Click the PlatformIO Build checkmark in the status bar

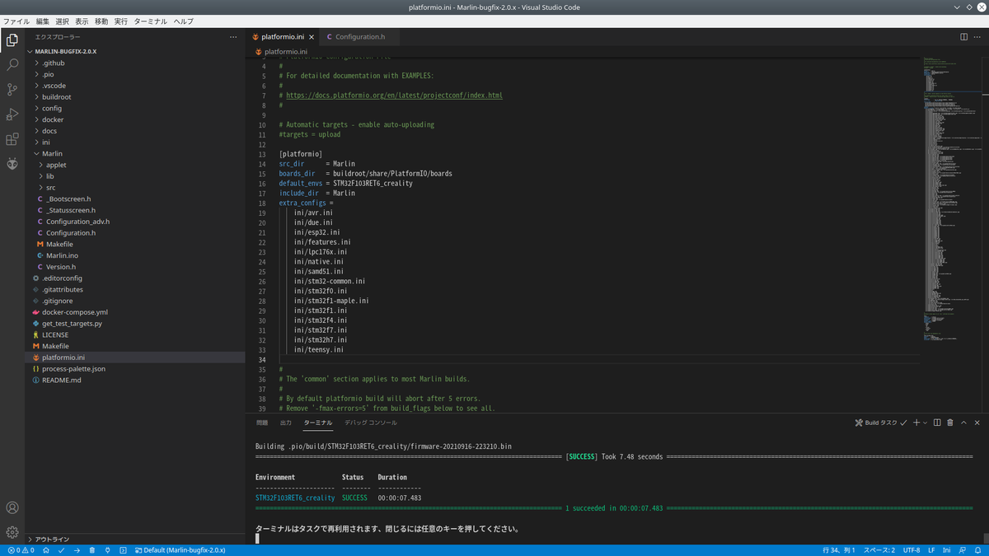(x=62, y=550)
